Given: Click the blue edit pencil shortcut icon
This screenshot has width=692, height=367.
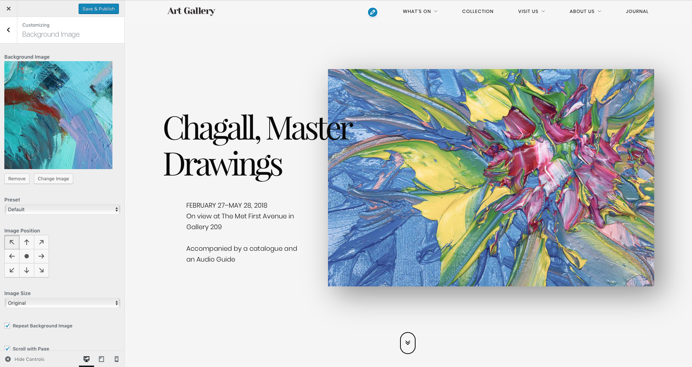Looking at the screenshot, I should (x=373, y=12).
